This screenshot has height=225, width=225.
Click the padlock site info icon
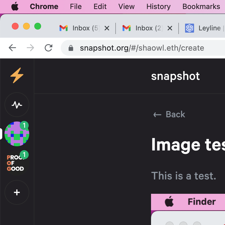coord(71,48)
